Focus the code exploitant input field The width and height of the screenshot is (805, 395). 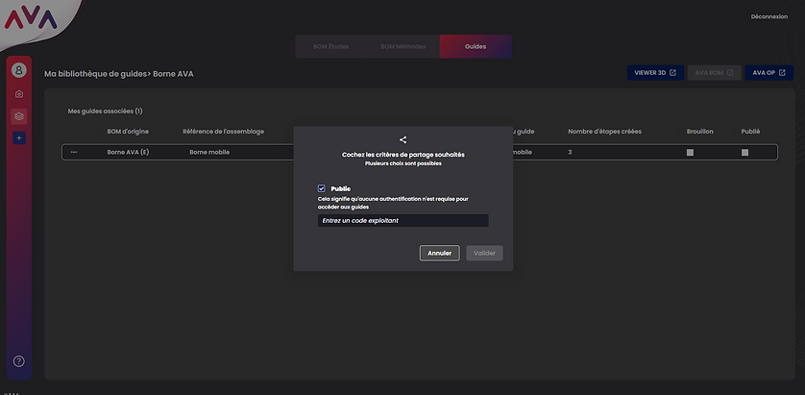(x=403, y=220)
